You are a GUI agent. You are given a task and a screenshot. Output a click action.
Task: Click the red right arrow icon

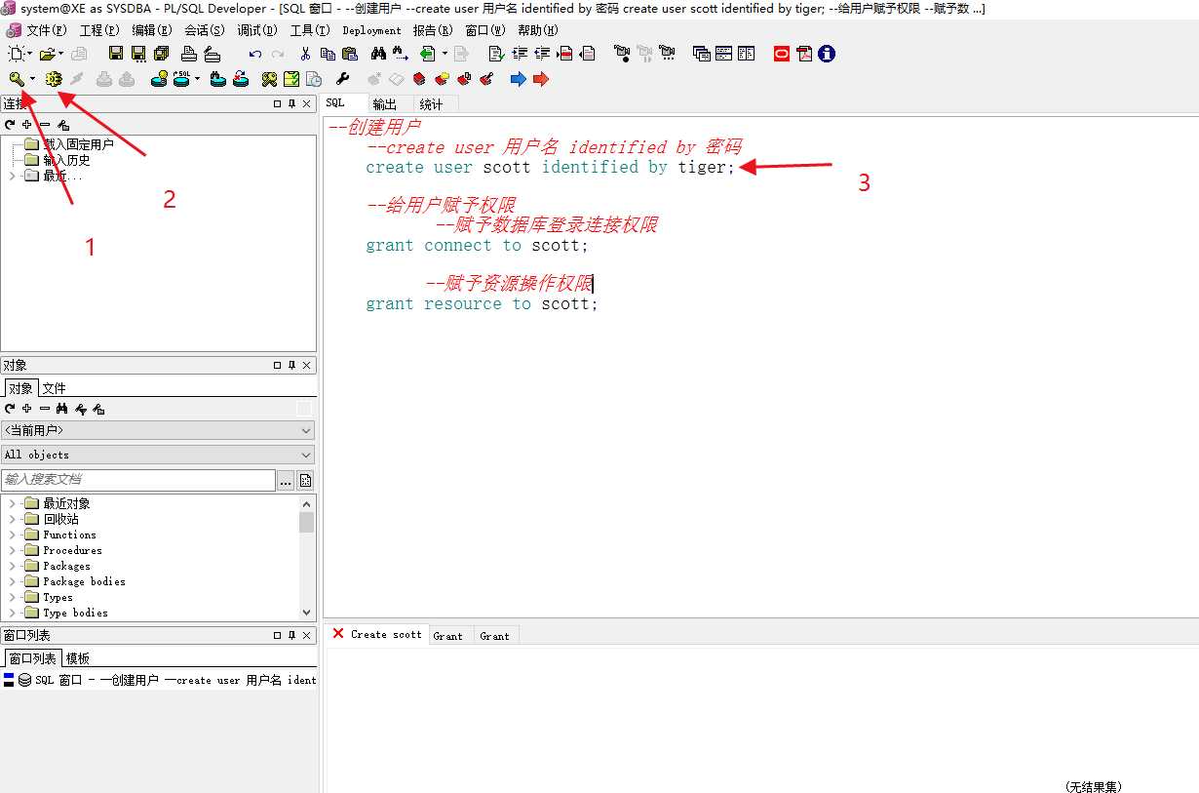[x=541, y=79]
